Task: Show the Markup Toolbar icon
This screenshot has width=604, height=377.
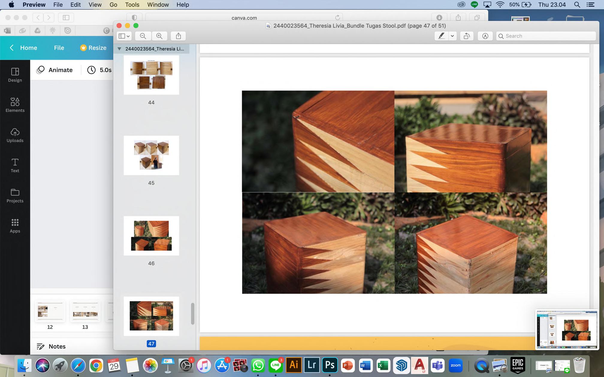Action: 485,36
